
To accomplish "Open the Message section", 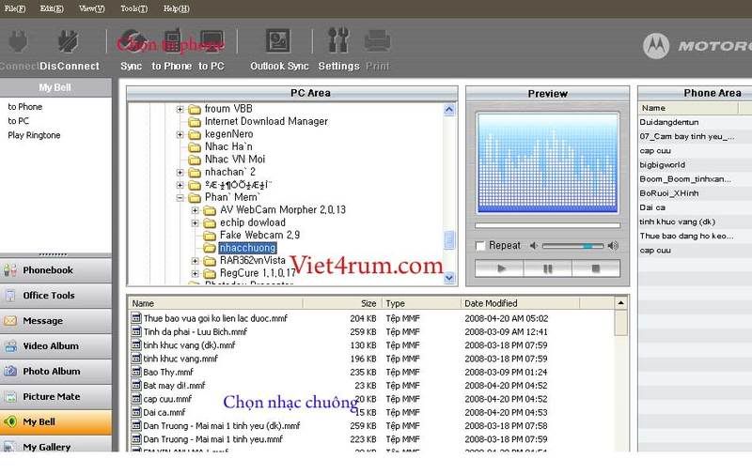I will pyautogui.click(x=55, y=321).
